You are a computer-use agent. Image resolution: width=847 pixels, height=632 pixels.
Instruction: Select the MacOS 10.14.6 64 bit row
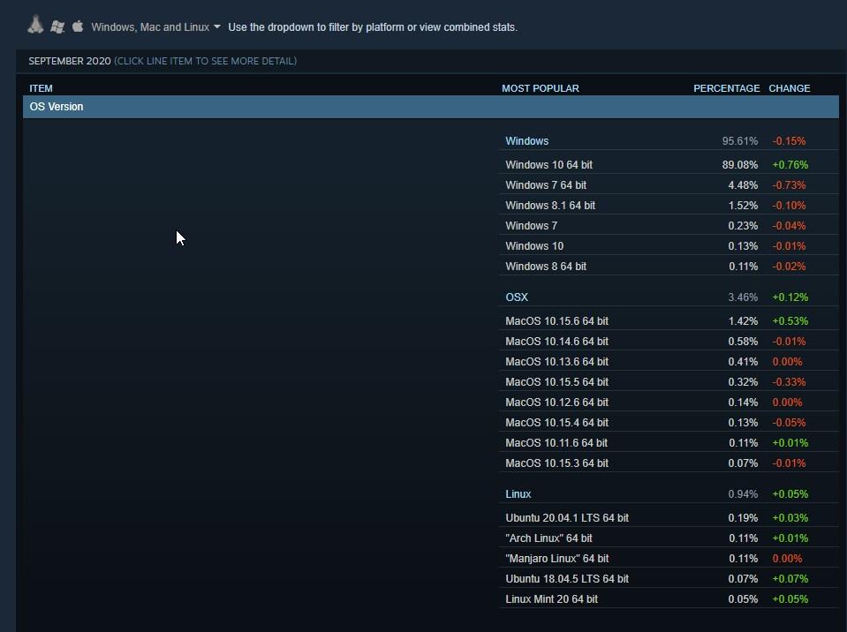pos(669,342)
